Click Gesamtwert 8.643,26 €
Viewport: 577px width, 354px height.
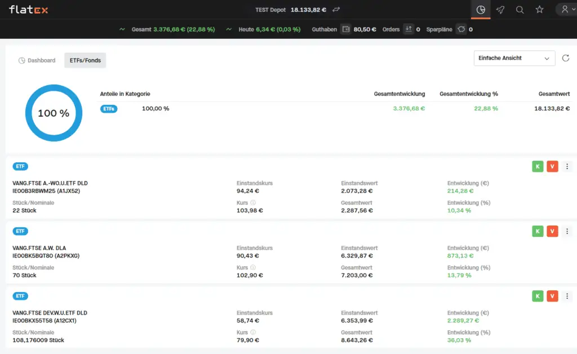357,340
